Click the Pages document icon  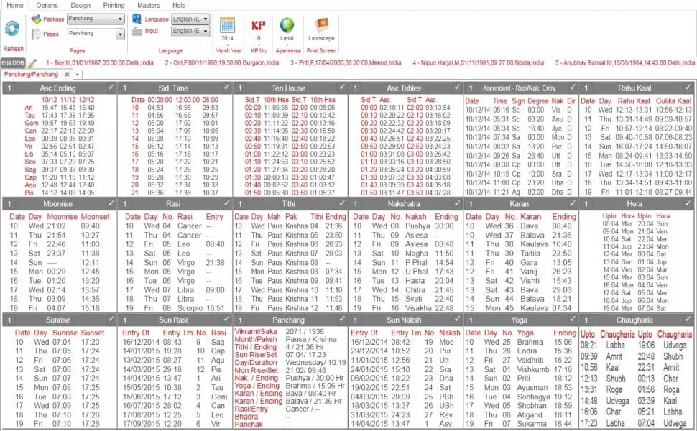pos(36,34)
